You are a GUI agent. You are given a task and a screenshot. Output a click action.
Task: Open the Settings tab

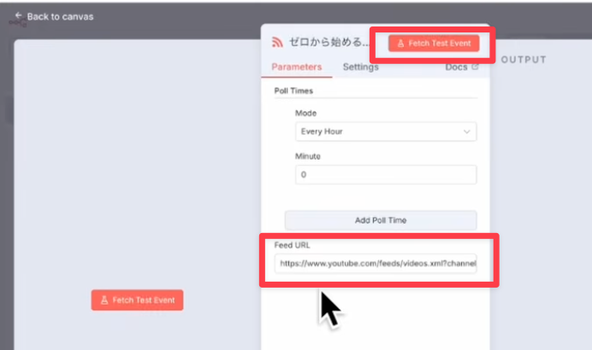coord(360,67)
